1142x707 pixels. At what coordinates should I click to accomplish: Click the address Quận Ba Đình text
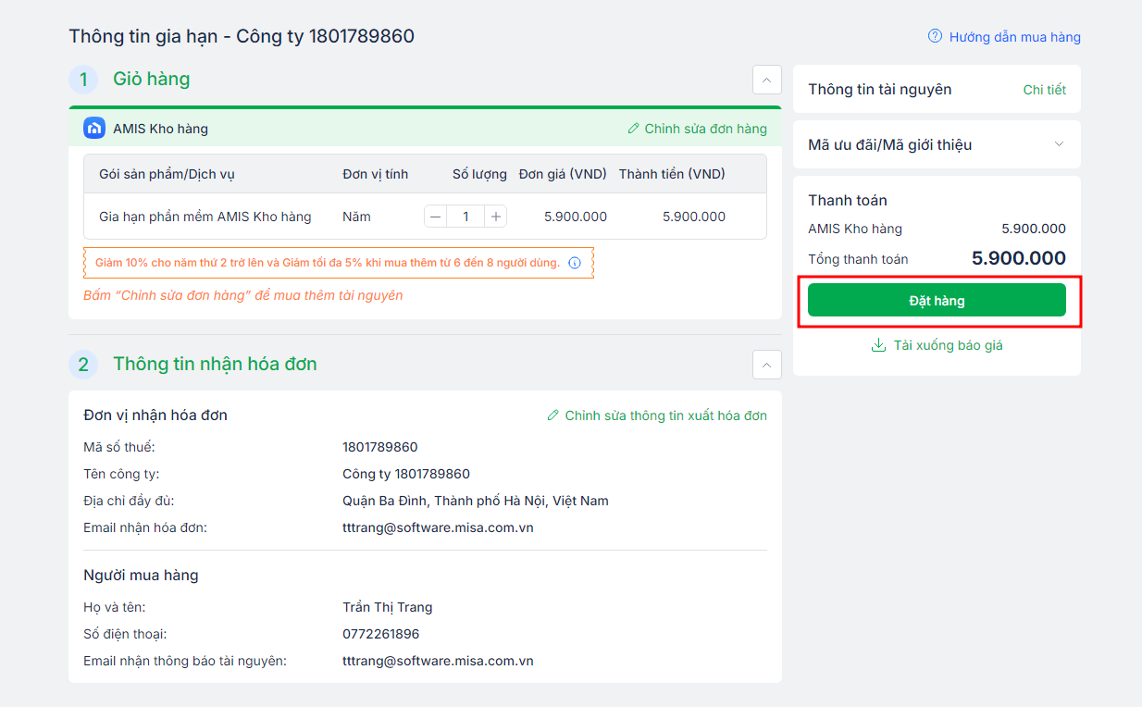(476, 501)
